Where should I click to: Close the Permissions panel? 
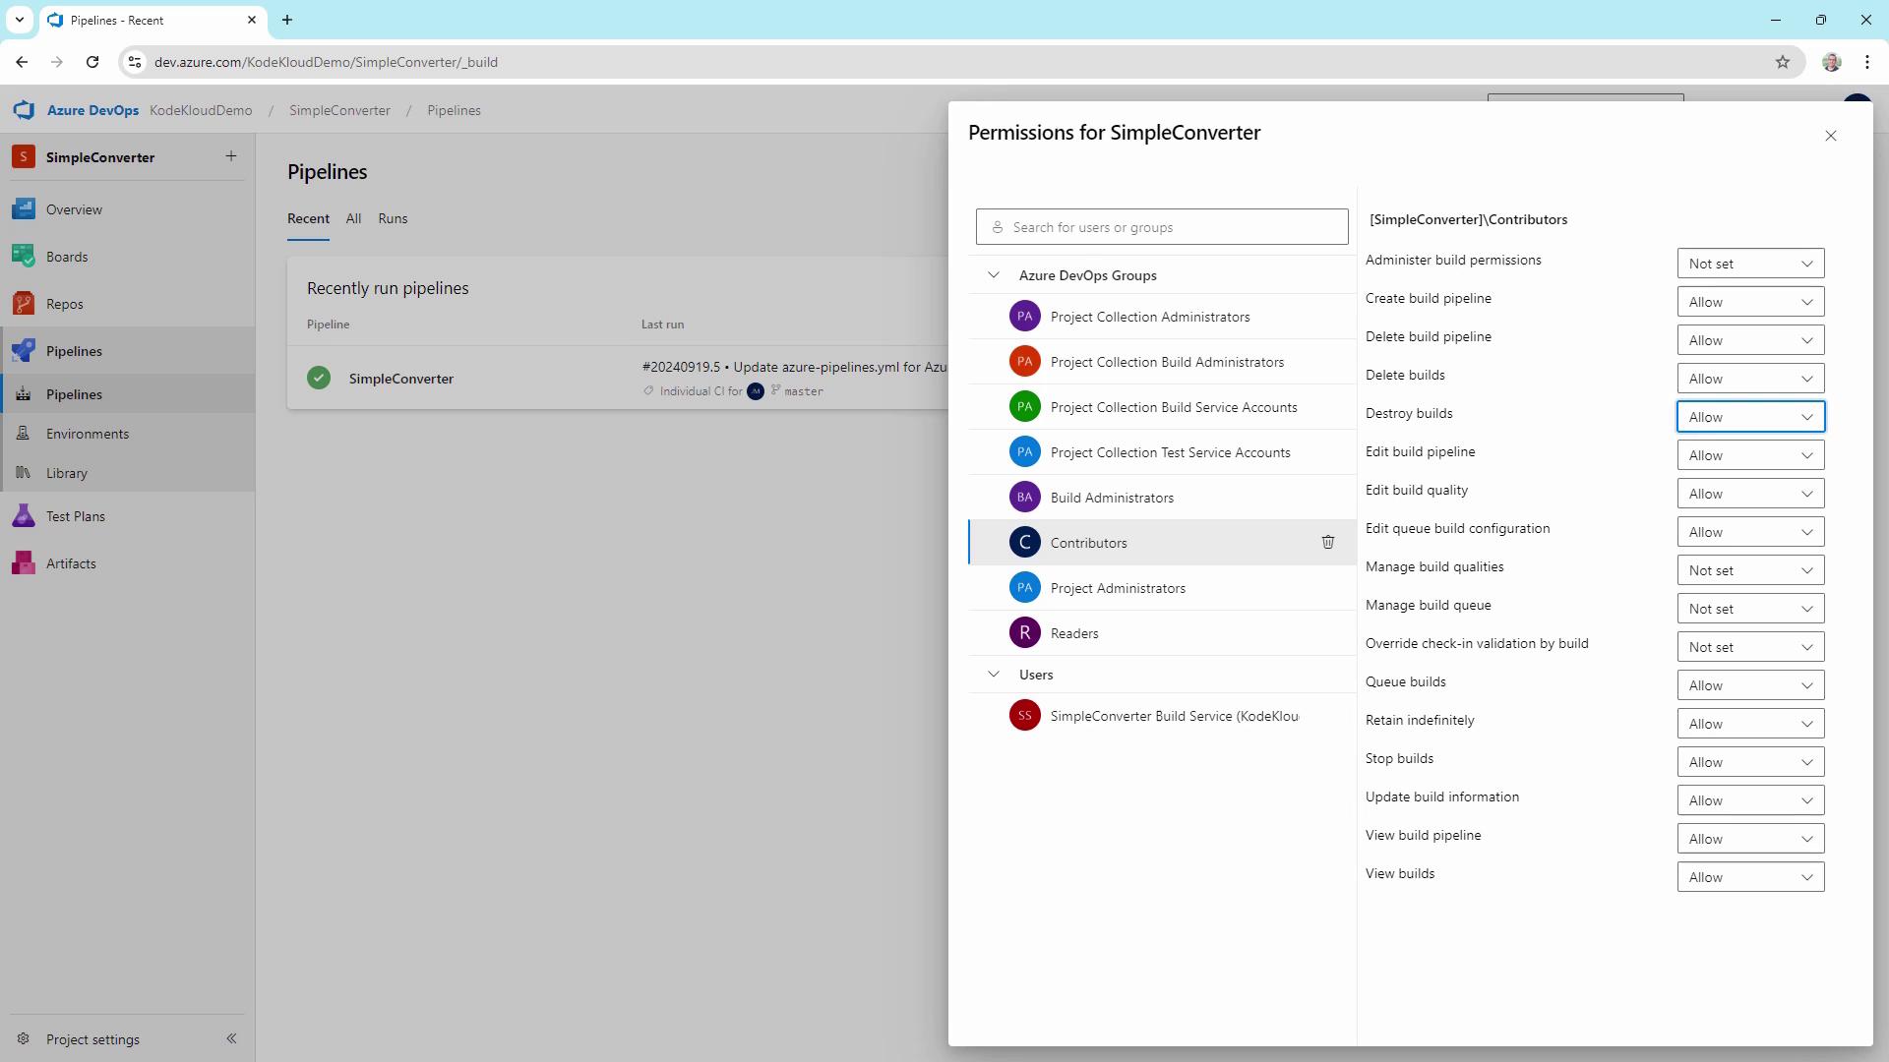click(x=1831, y=136)
